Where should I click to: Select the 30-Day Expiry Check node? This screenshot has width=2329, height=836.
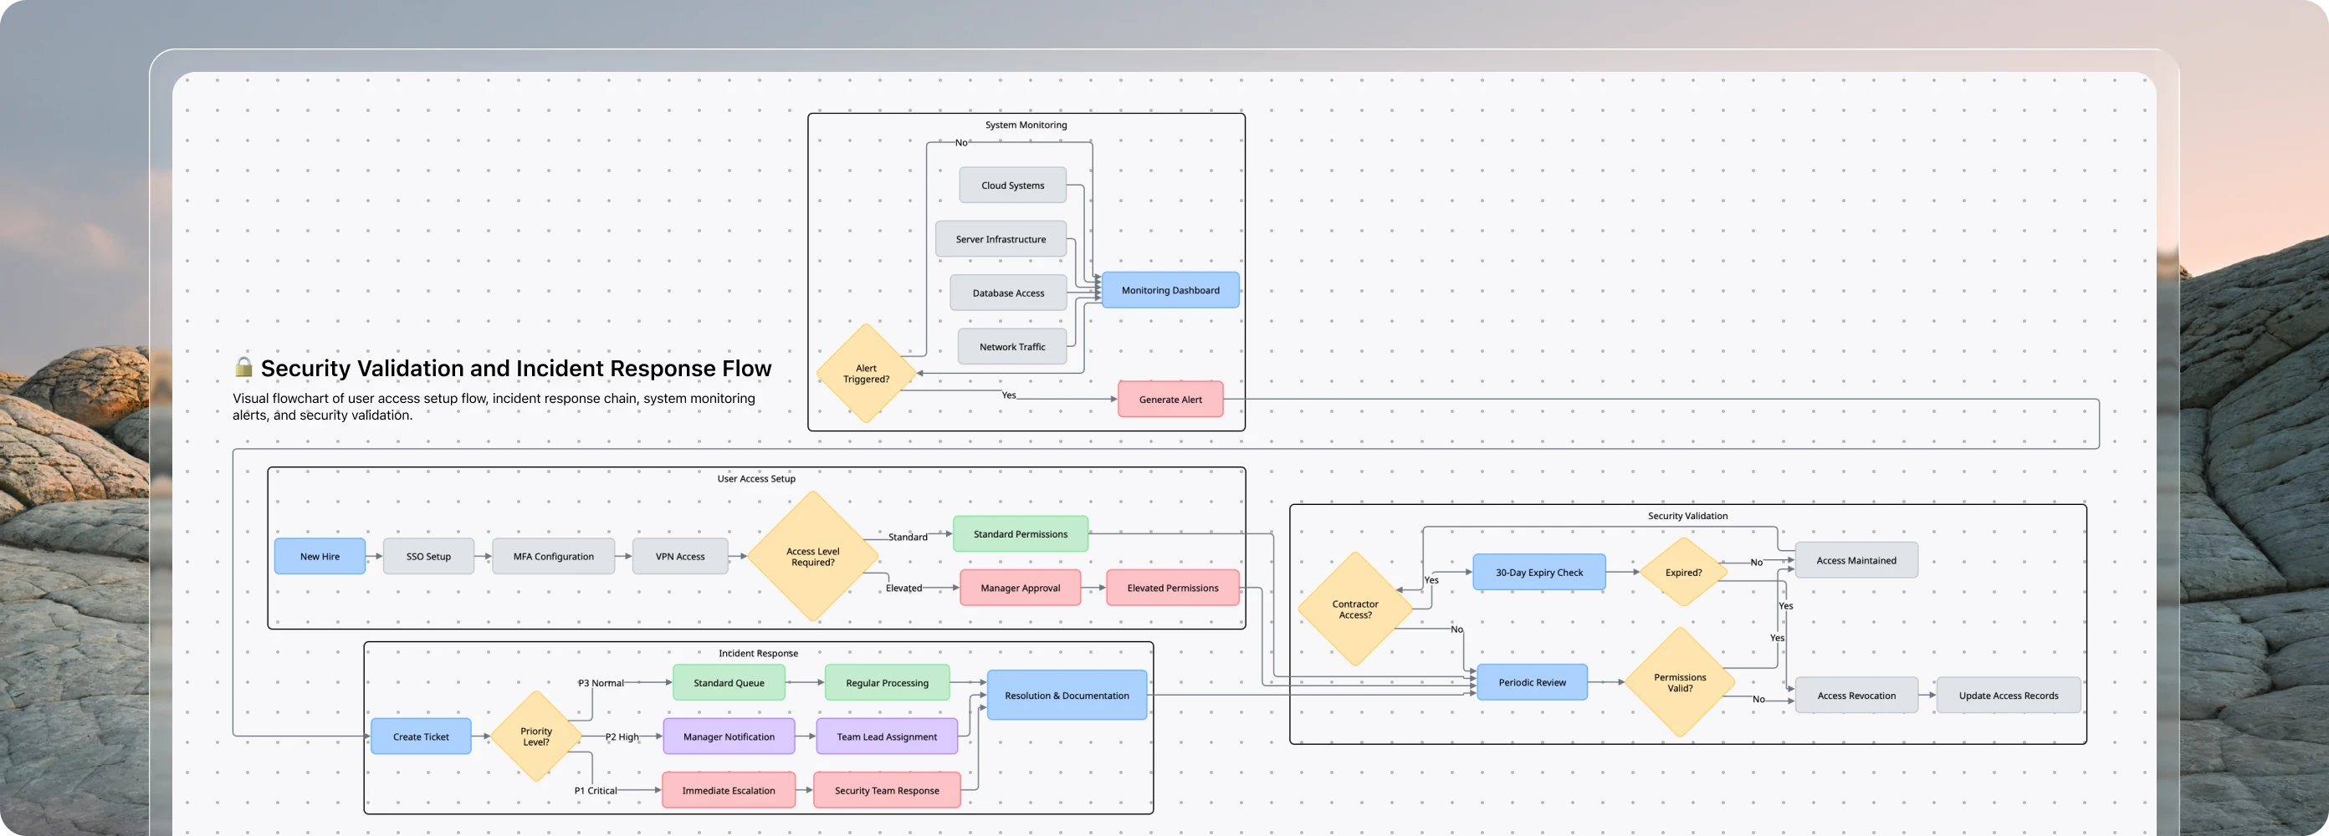coord(1538,573)
